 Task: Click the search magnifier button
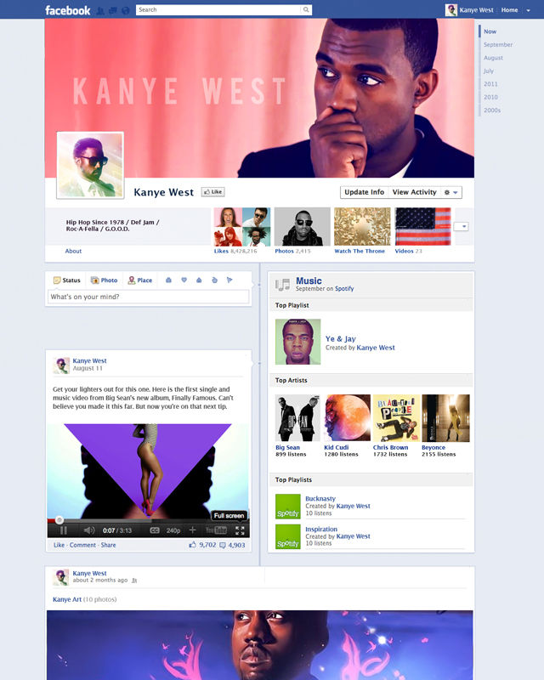tap(306, 9)
